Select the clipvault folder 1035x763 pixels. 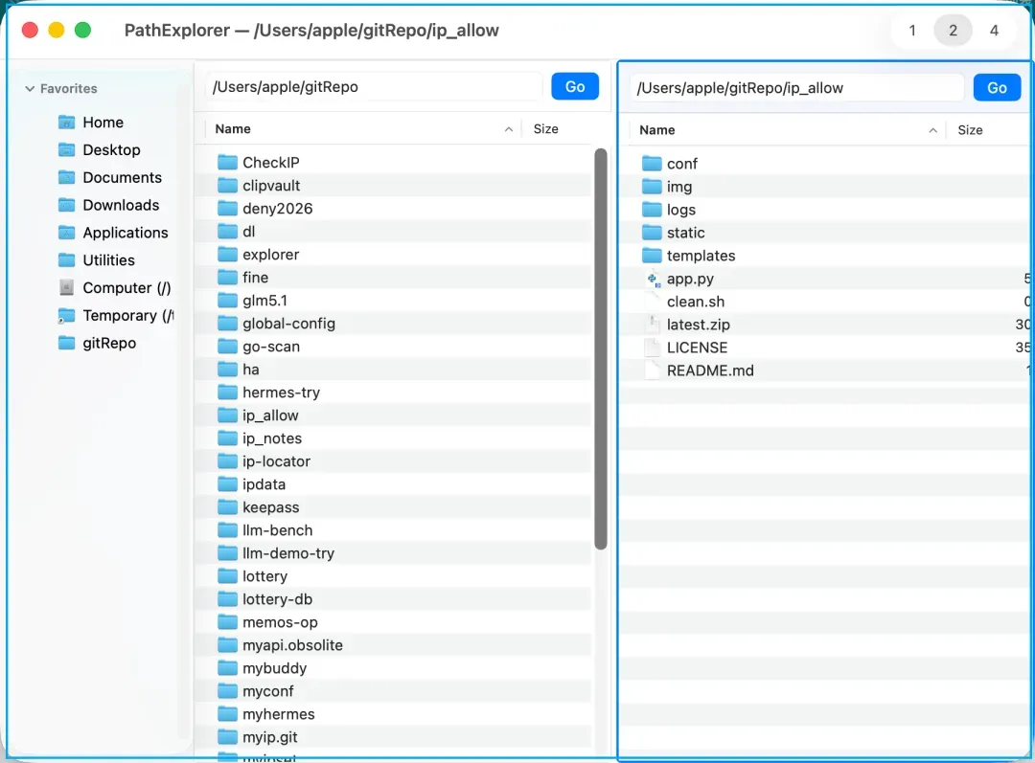coord(395,186)
